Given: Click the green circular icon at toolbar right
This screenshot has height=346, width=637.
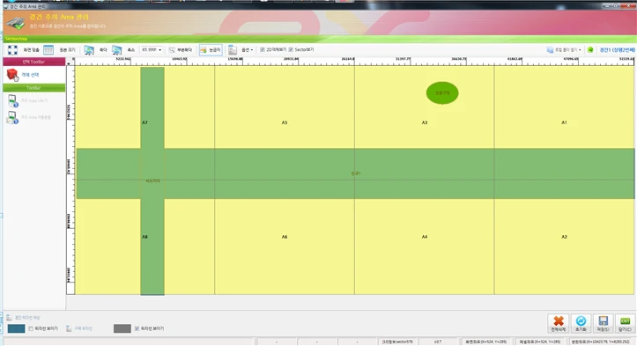Looking at the screenshot, I should 590,49.
